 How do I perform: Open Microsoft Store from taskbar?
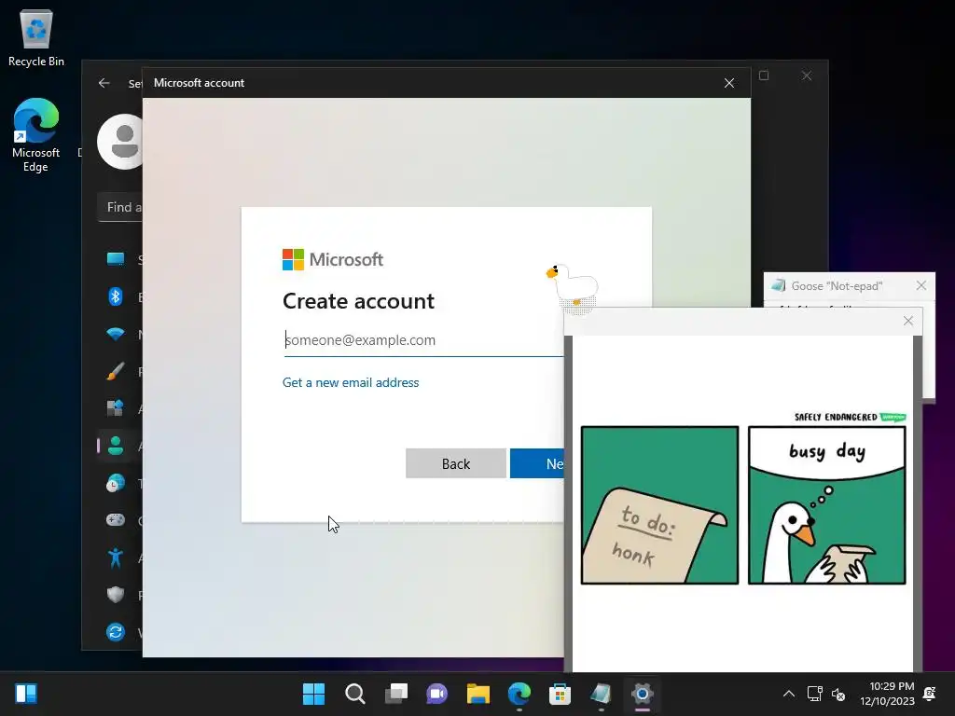tap(560, 694)
